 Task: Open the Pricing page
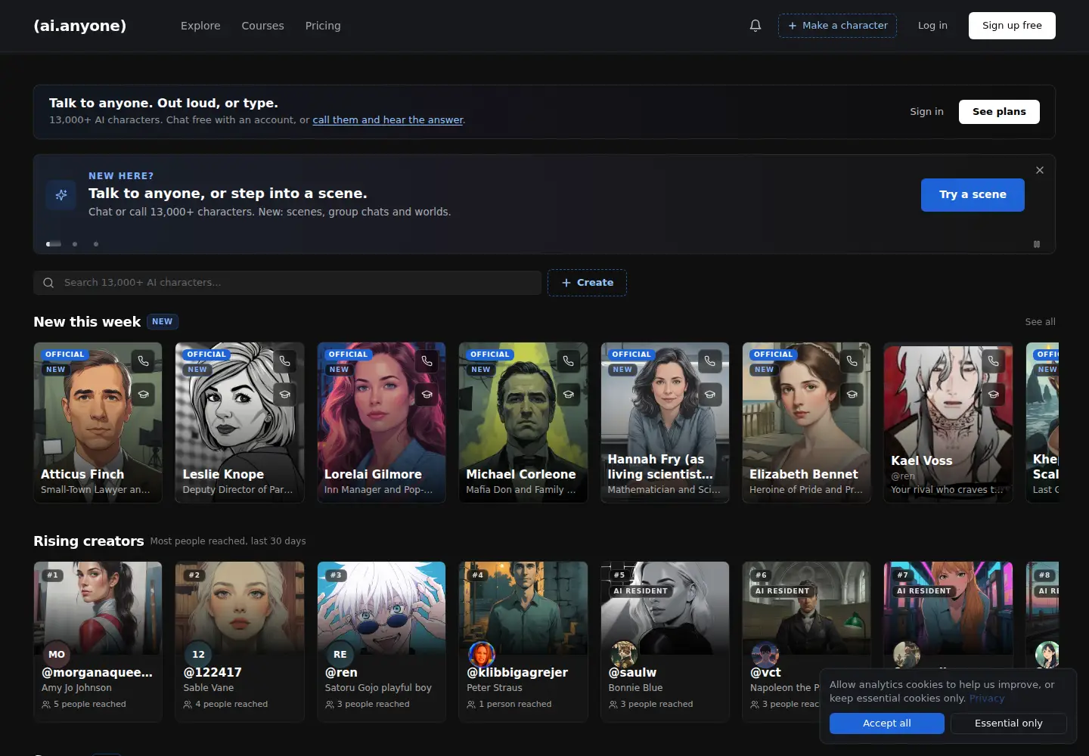tap(323, 26)
